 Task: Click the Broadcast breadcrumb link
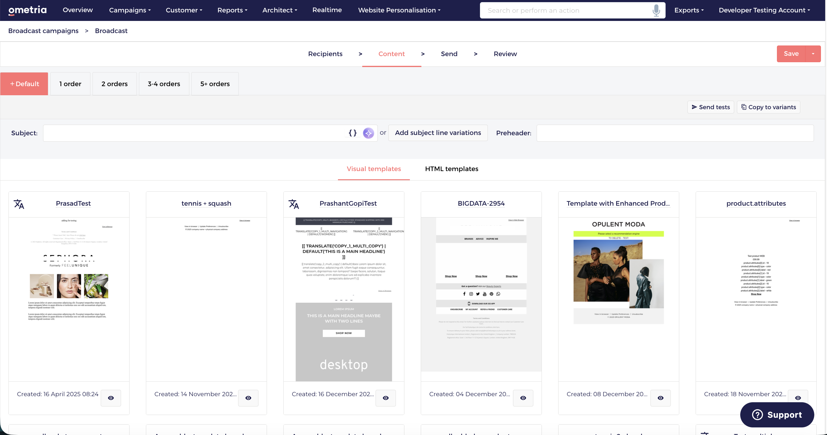(111, 31)
